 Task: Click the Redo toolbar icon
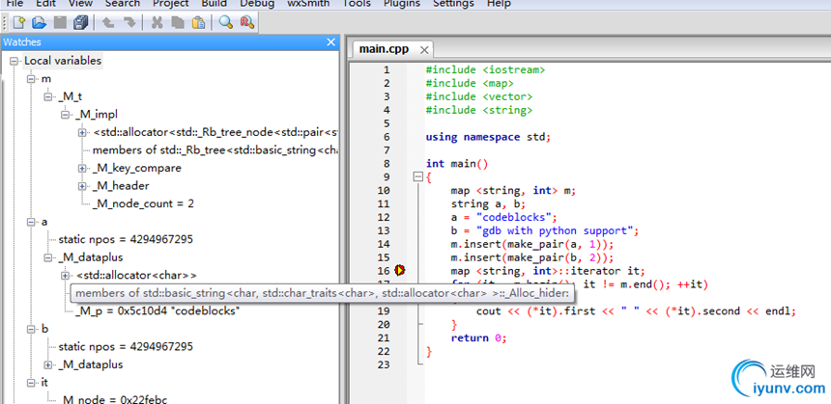129,22
